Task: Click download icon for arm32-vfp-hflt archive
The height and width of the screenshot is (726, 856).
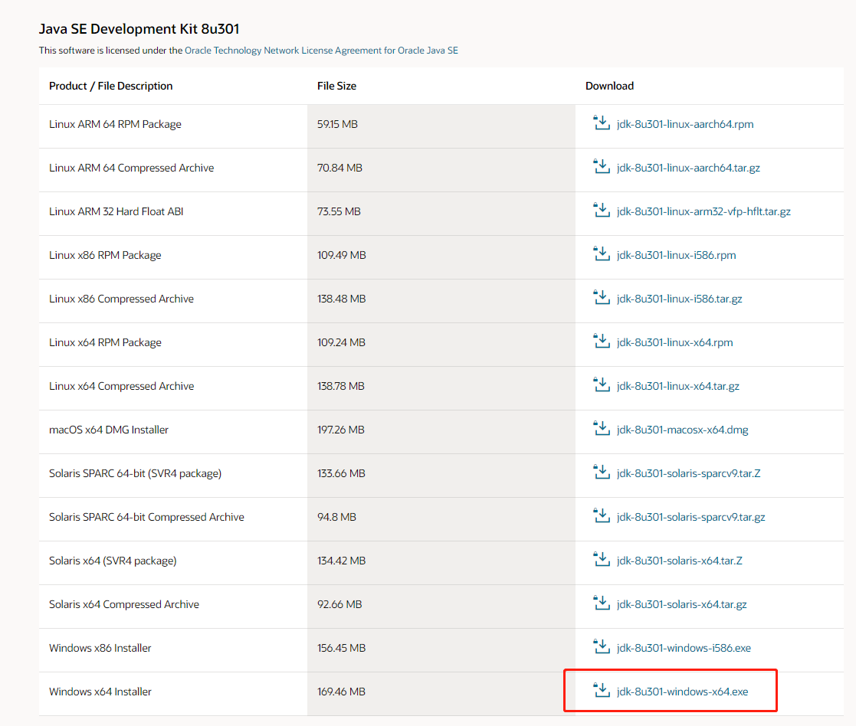Action: click(x=602, y=210)
